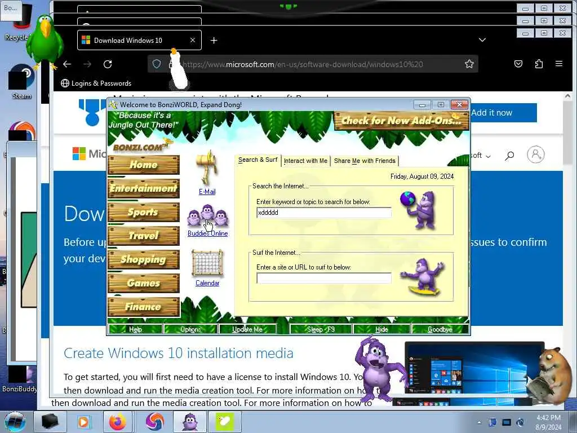Expand the Microsoft menu chevron beside the search icon

point(488,157)
